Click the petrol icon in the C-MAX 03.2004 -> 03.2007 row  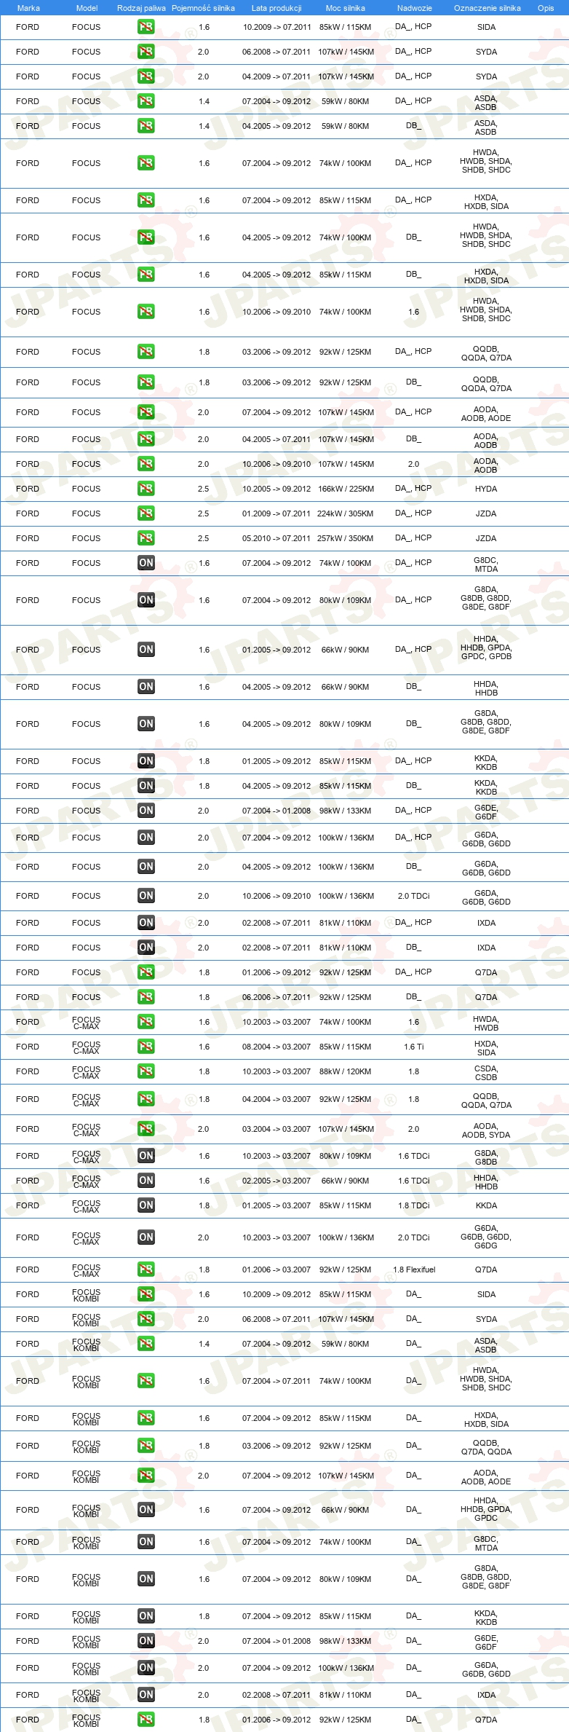[x=146, y=1129]
